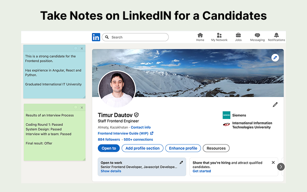
Task: Click the verified badge next to name
Action: tap(136, 115)
